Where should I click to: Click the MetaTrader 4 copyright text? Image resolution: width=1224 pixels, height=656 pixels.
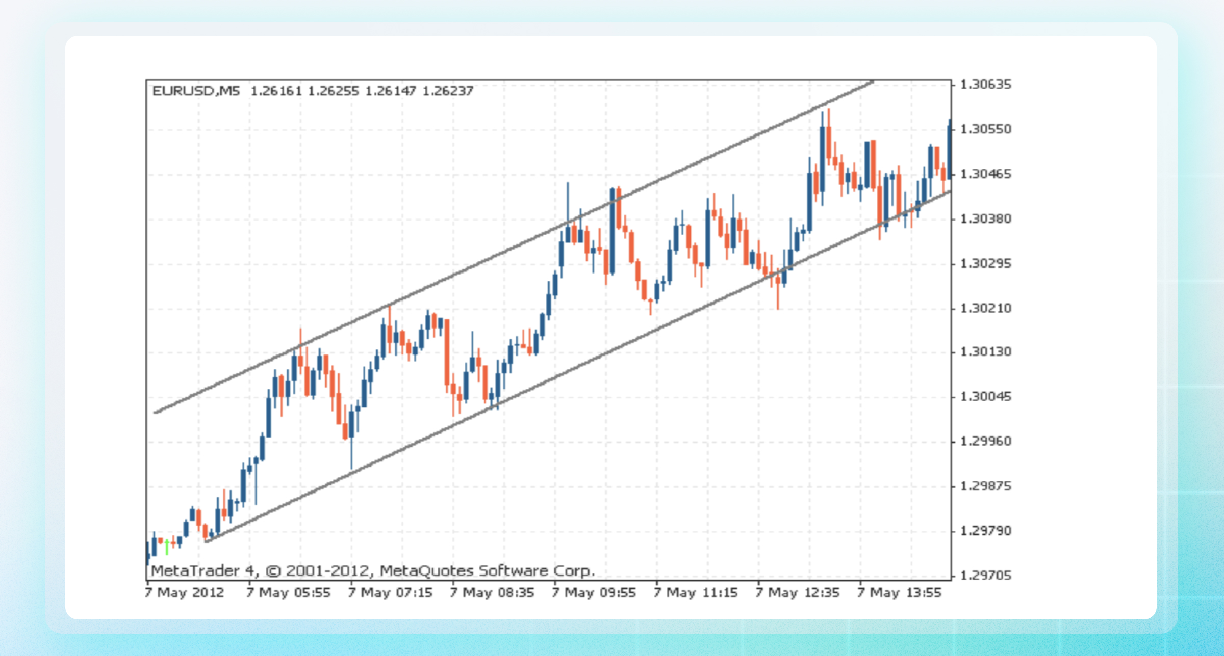[x=372, y=571]
